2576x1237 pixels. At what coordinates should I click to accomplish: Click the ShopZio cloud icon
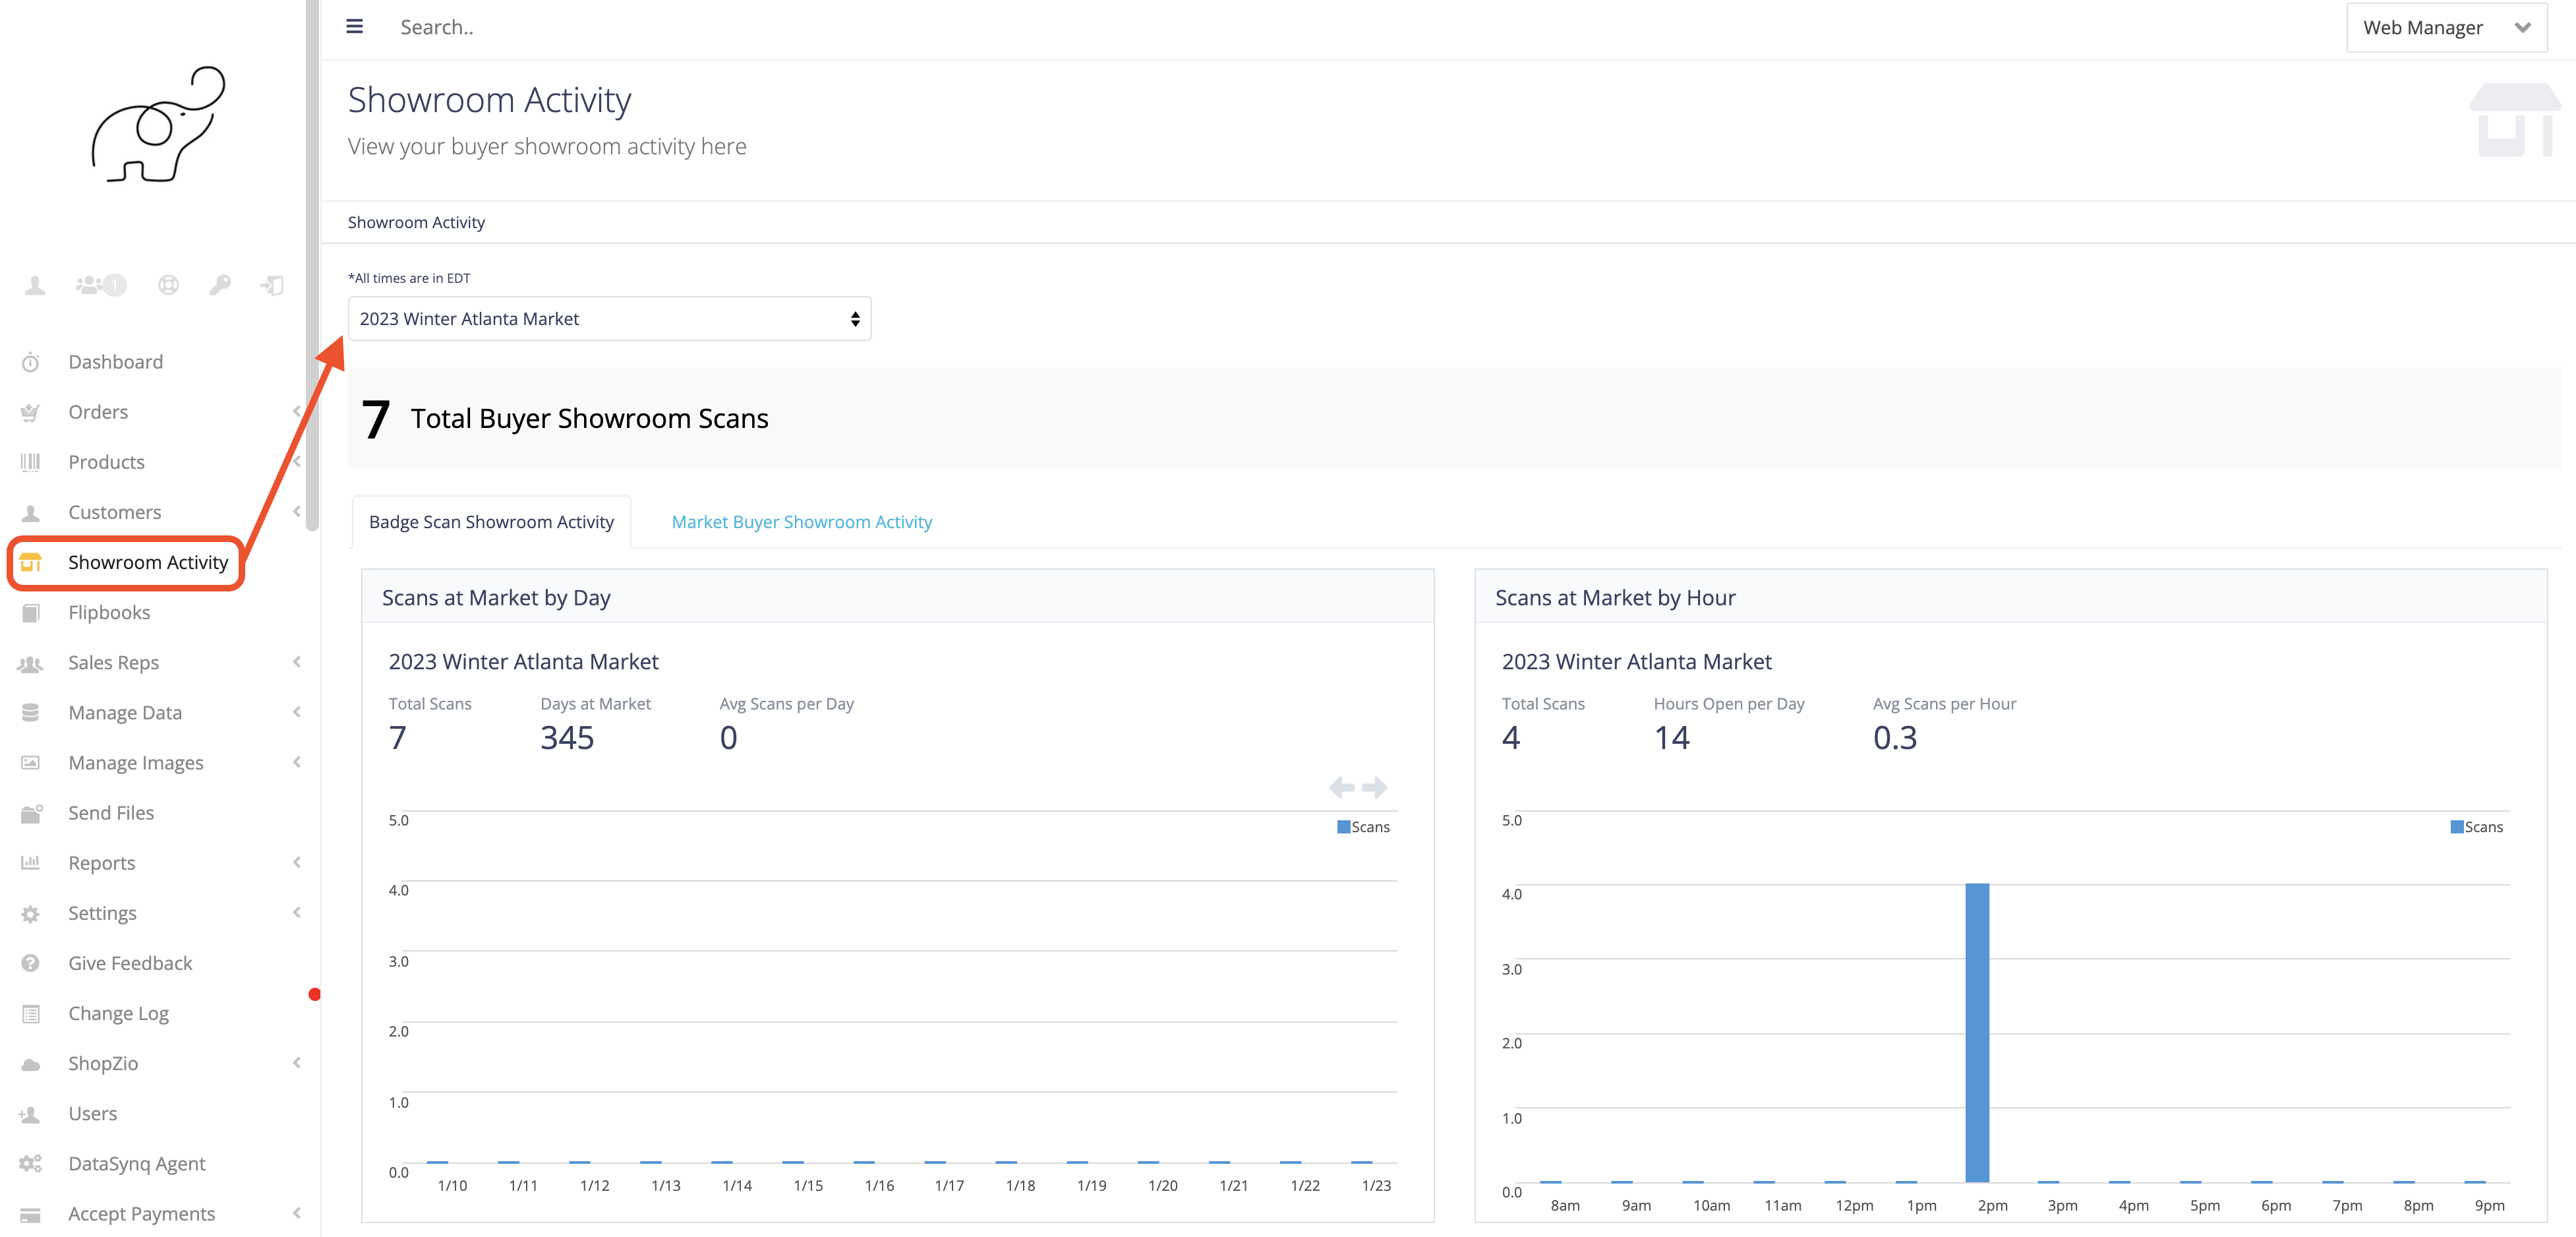point(31,1064)
